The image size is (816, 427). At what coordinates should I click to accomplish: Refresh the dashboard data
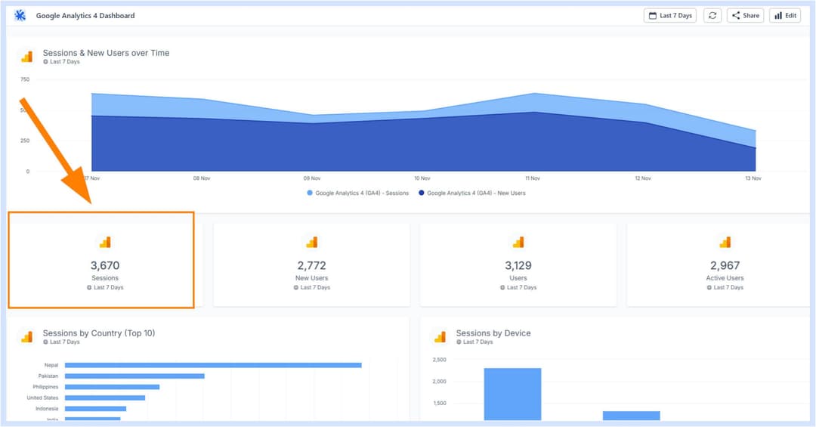click(712, 16)
